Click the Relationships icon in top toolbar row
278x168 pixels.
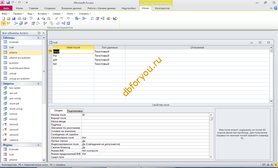click(102, 18)
